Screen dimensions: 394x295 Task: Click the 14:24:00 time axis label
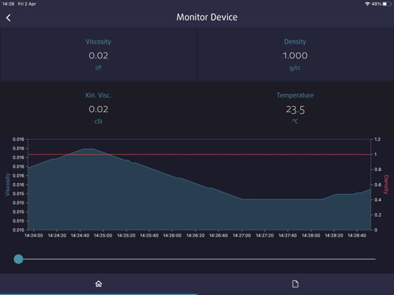point(34,236)
